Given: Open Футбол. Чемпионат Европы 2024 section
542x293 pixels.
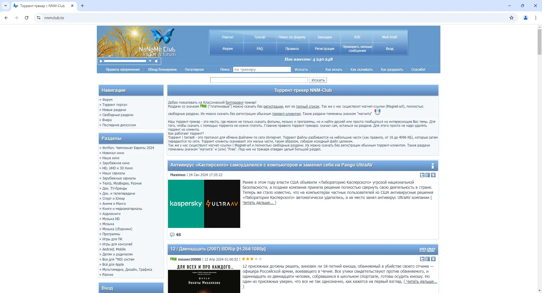Looking at the screenshot, I should [x=128, y=148].
